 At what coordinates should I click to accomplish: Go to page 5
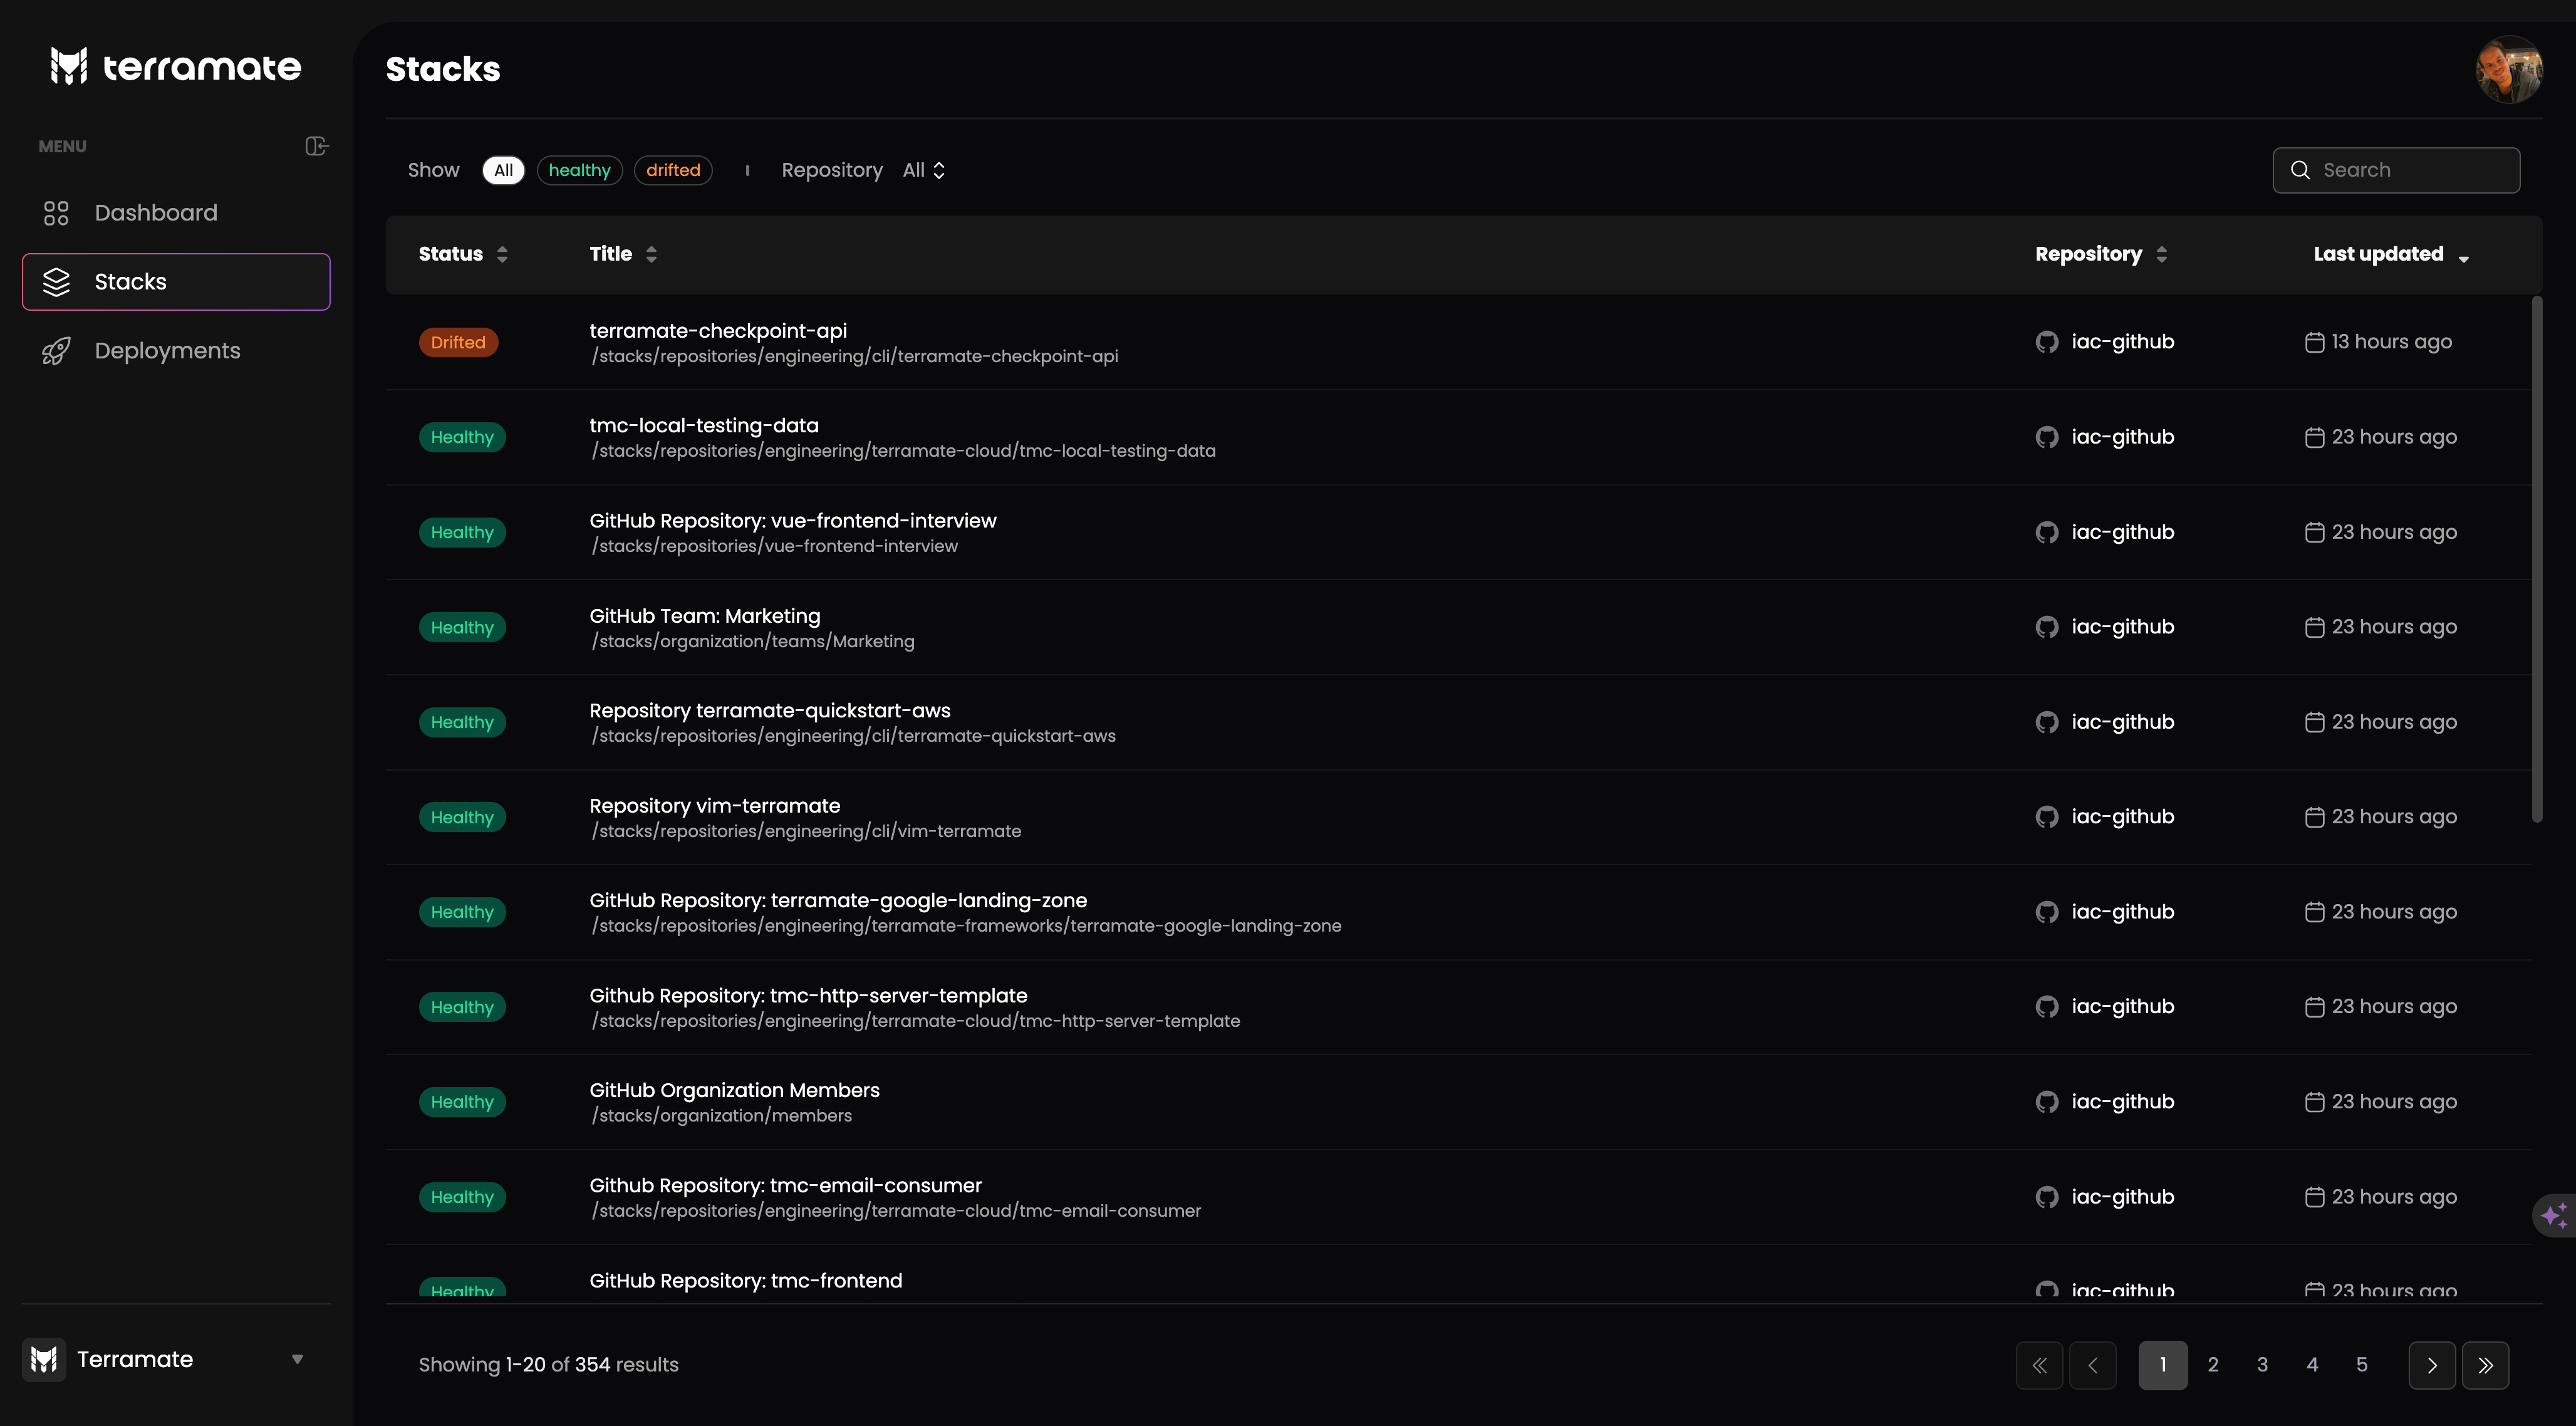pyautogui.click(x=2362, y=1365)
